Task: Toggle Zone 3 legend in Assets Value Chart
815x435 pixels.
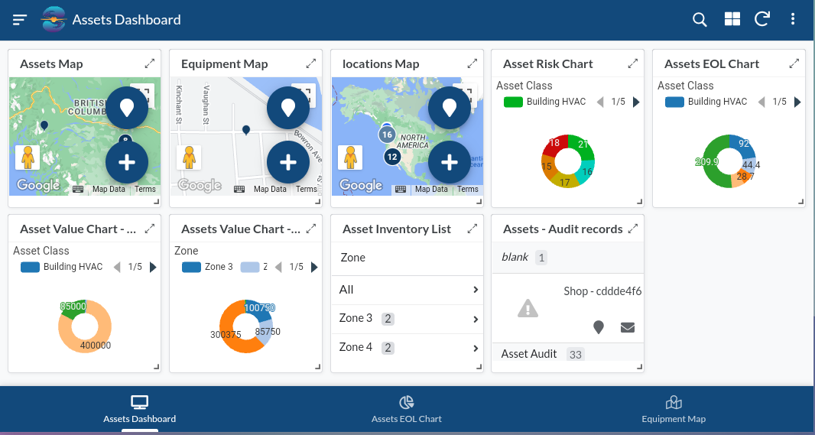Action: tap(207, 267)
